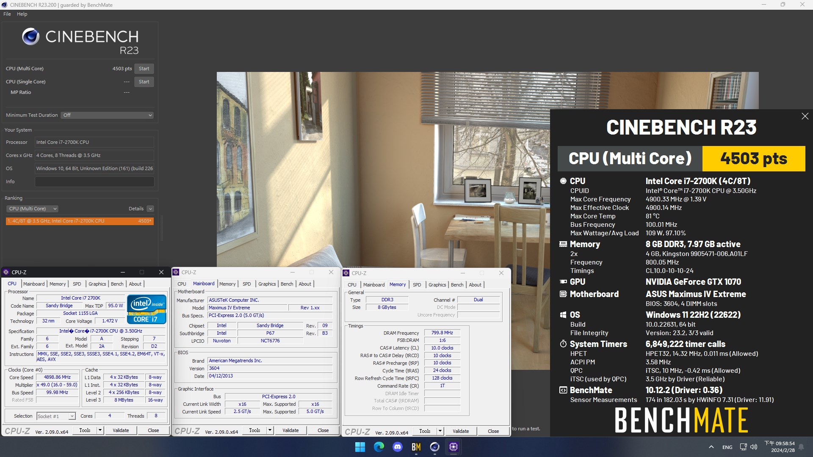Viewport: 813px width, 457px height.
Task: Click Validate in Mainboard CPU-Z window
Action: (290, 430)
